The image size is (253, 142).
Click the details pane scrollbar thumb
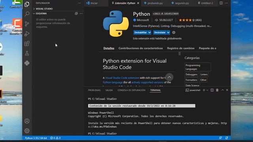179,54
